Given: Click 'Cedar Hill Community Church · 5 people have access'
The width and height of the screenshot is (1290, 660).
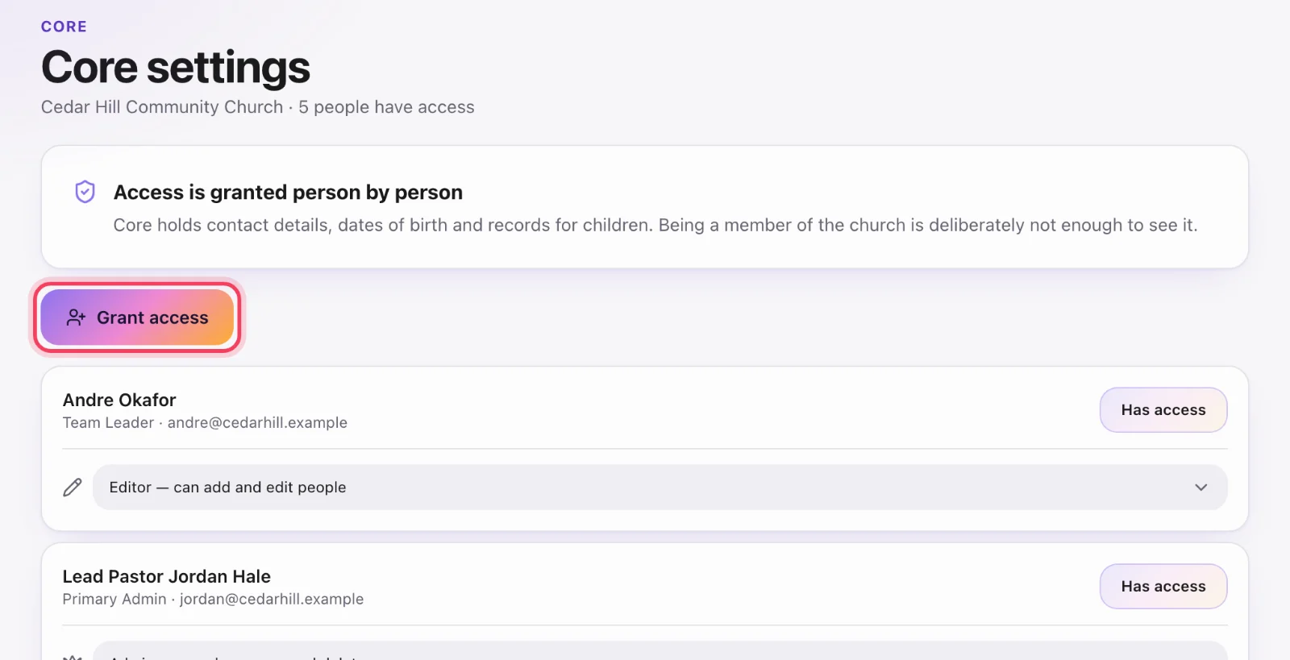Looking at the screenshot, I should click(x=258, y=107).
